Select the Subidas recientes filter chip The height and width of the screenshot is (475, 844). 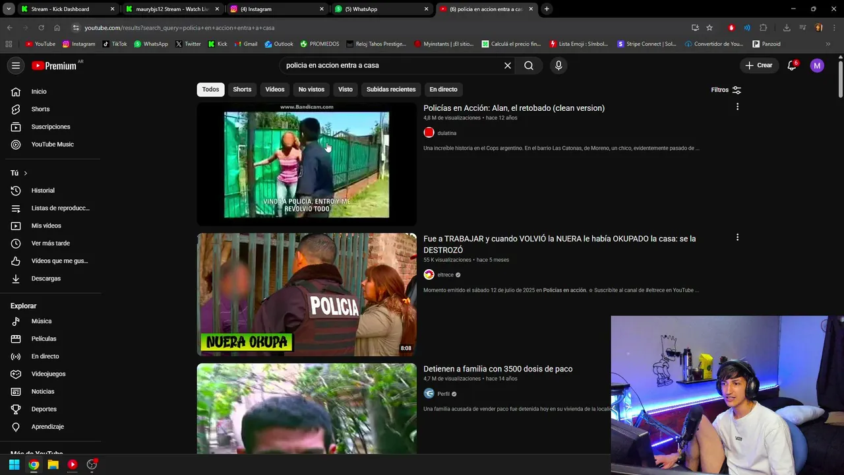[x=391, y=89]
